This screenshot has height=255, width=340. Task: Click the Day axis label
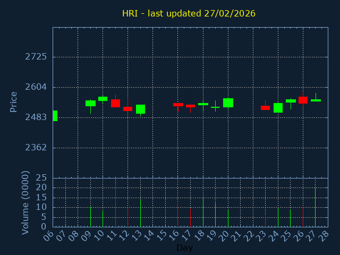click(x=184, y=248)
